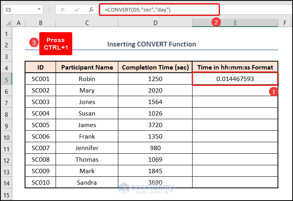Screen dimensions: 293x201
Task: Select row 2 header
Action: (6, 45)
